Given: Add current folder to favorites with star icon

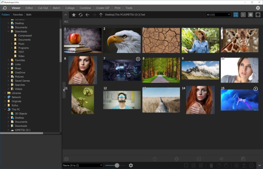Looking at the screenshot, I should click(74, 15).
